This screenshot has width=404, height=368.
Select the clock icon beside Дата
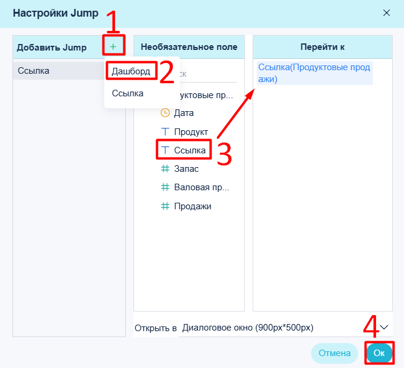click(x=165, y=113)
